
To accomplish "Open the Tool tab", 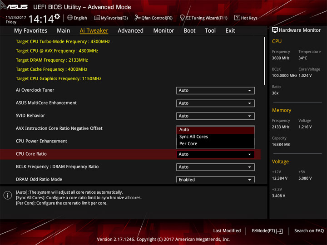I will [x=210, y=31].
